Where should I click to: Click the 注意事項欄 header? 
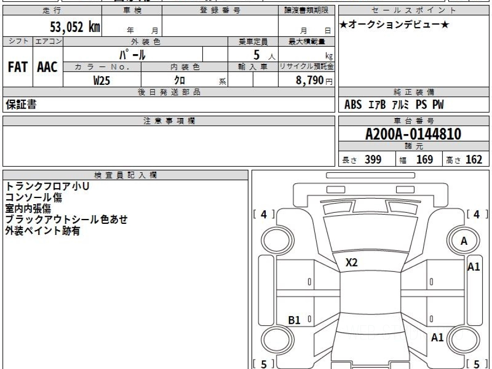(x=169, y=121)
